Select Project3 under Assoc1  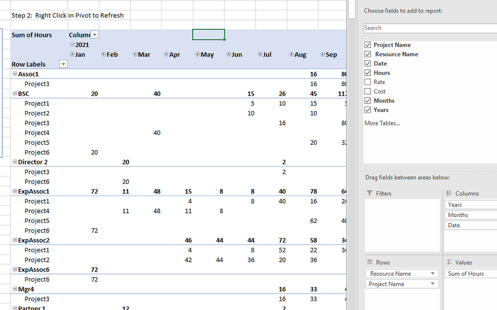(x=37, y=84)
